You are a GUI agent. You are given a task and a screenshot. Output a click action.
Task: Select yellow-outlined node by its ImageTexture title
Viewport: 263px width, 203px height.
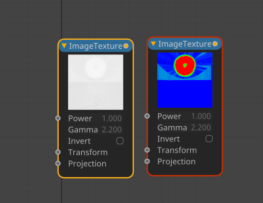pos(96,46)
